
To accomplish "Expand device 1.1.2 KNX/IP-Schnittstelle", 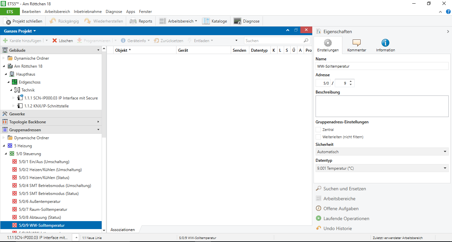I will (x=14, y=106).
